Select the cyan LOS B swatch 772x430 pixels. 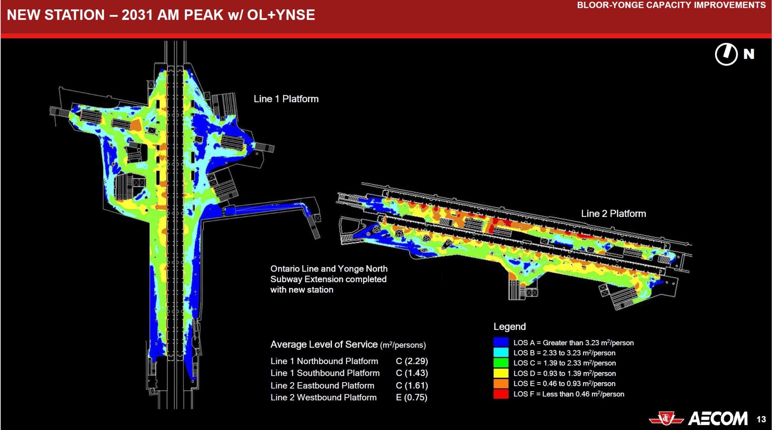501,352
